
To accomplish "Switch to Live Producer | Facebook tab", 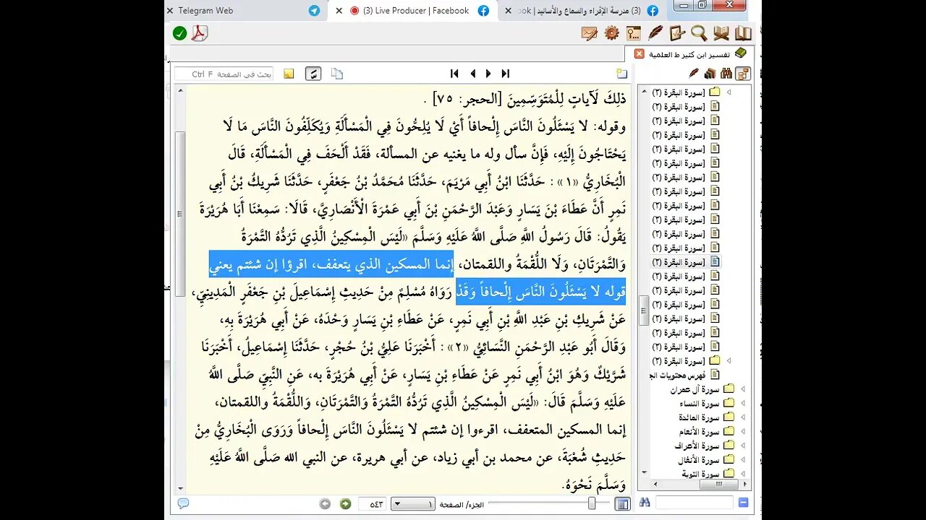I will 412,10.
